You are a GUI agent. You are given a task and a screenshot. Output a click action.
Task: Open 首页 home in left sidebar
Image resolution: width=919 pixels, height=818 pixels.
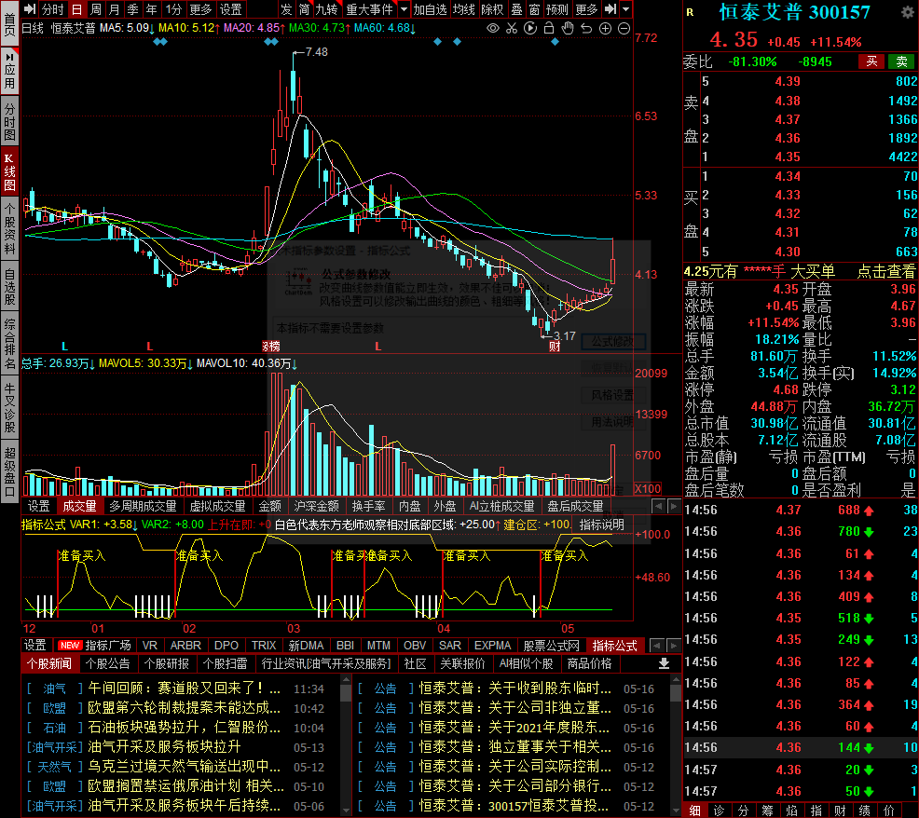(10, 23)
